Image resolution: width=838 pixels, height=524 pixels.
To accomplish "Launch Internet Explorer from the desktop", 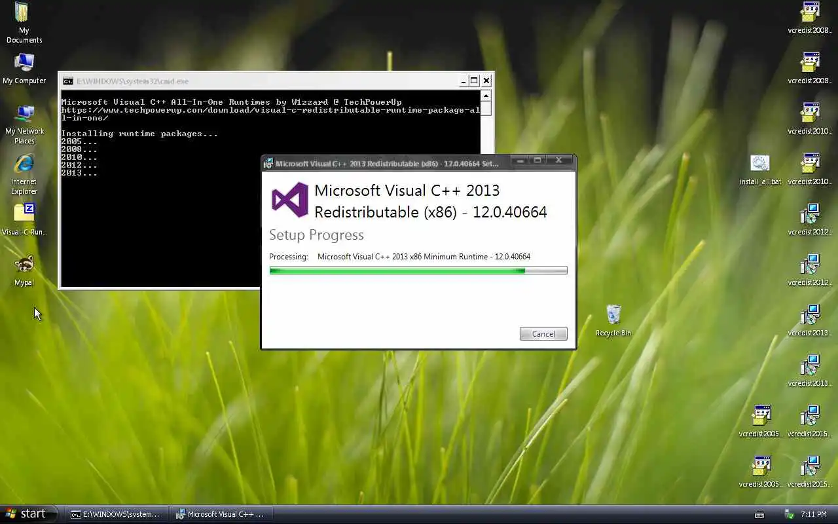I will [24, 174].
